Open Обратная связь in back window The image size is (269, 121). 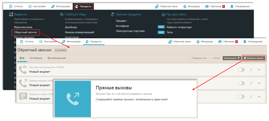166,7
